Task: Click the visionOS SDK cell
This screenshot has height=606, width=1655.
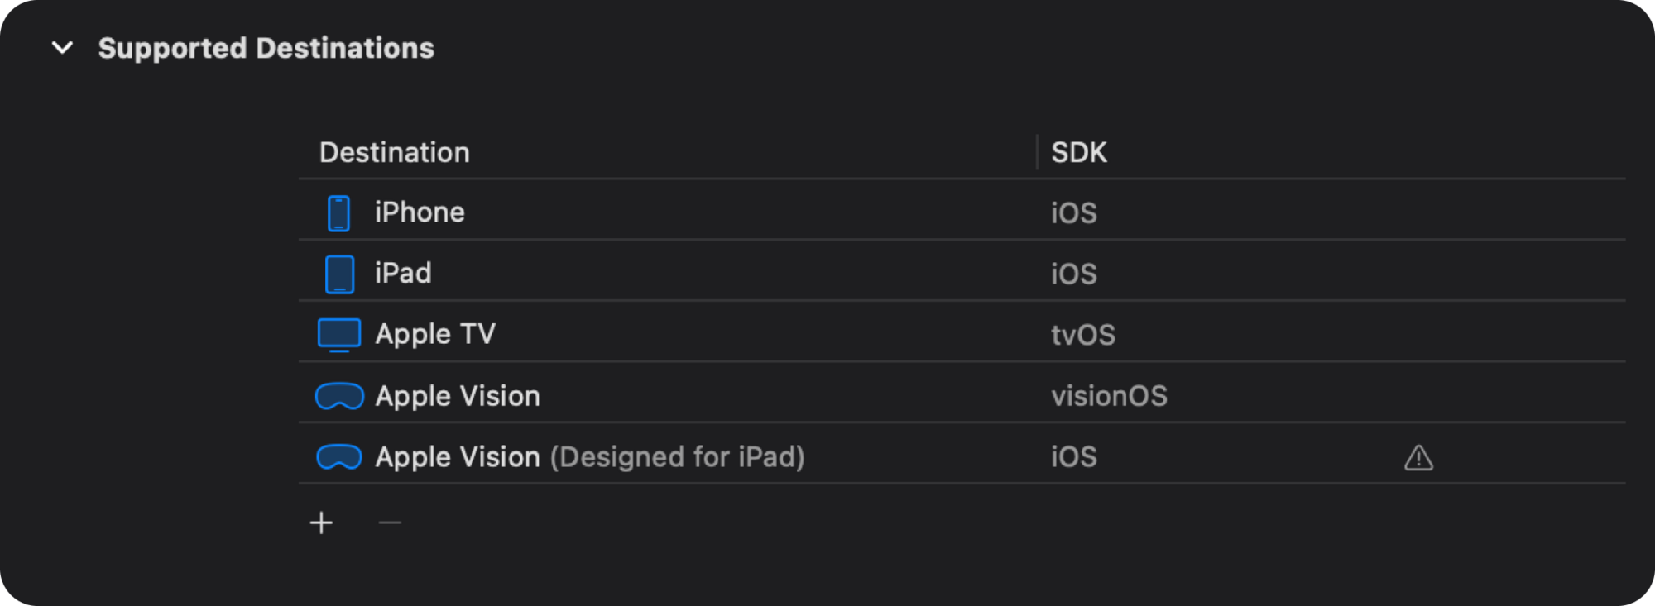Action: (x=1109, y=396)
